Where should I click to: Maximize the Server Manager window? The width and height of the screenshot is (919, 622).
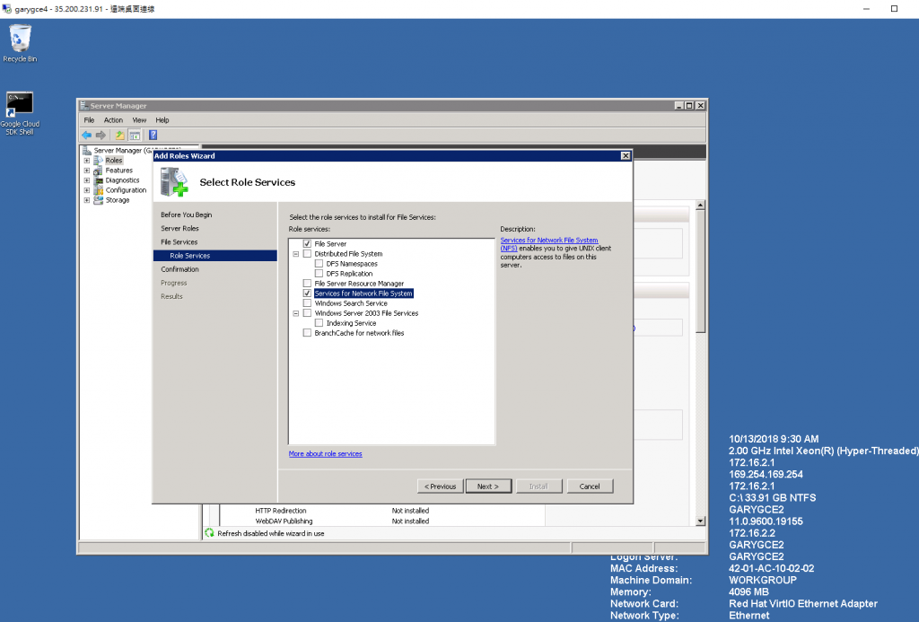pyautogui.click(x=689, y=106)
